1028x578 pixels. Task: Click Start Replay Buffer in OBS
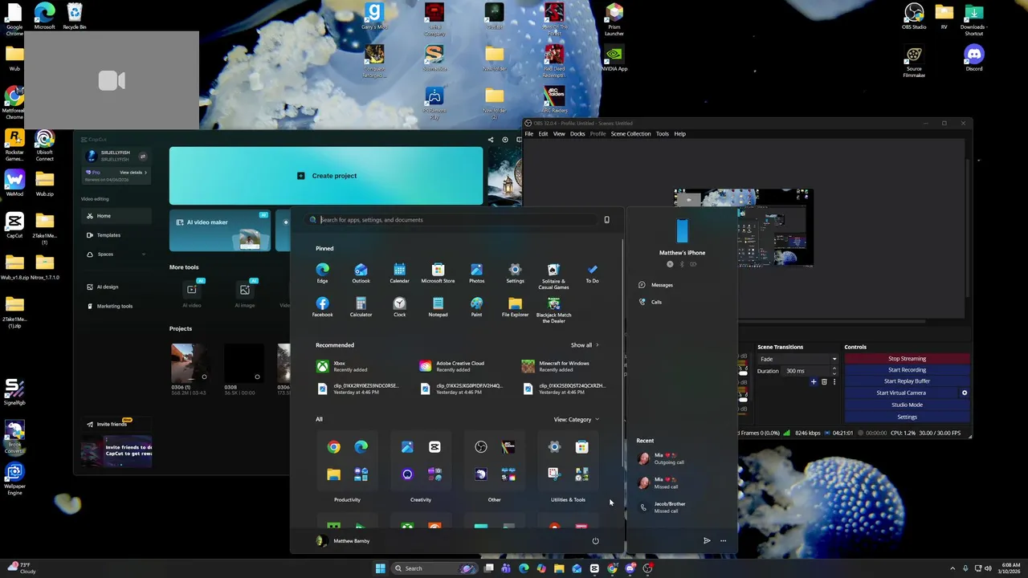click(907, 381)
